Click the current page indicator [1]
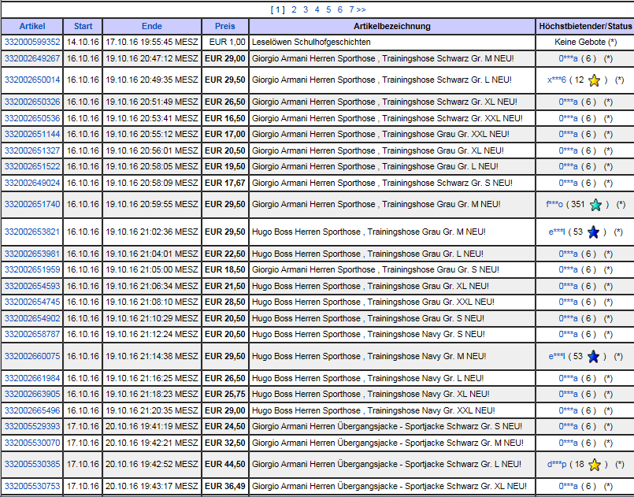634x497 pixels. tap(278, 9)
